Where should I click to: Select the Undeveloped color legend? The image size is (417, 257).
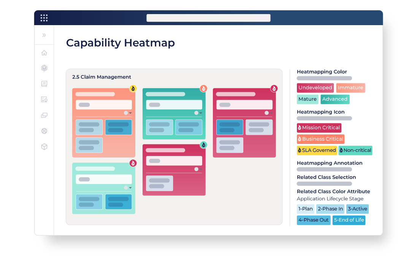point(315,88)
